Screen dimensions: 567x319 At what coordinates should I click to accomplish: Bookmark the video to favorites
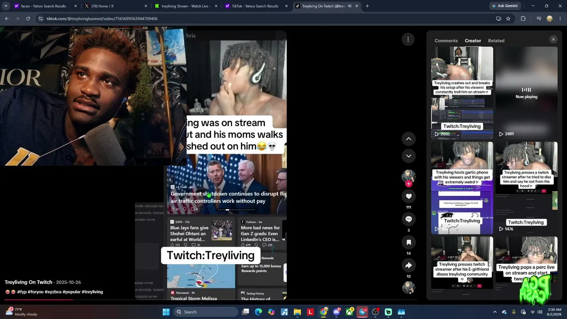[408, 242]
